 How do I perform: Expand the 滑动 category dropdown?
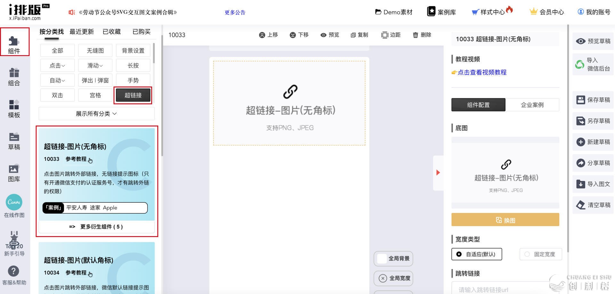pyautogui.click(x=95, y=66)
